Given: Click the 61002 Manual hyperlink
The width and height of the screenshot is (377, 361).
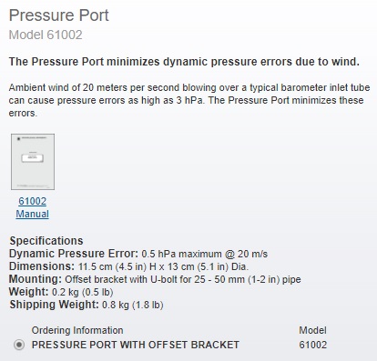Looking at the screenshot, I should point(33,207).
